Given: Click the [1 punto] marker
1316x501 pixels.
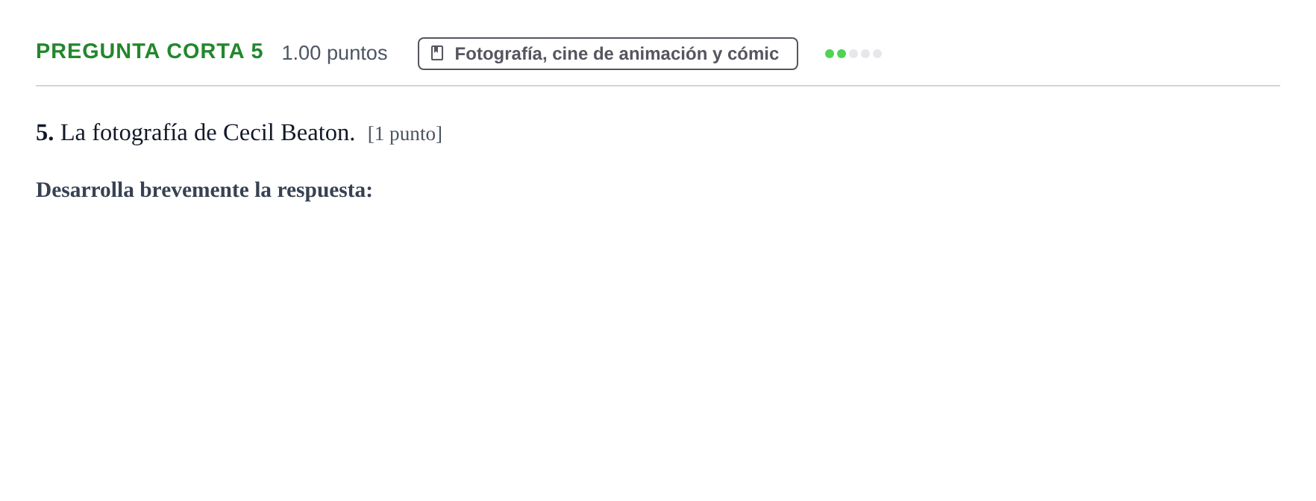Looking at the screenshot, I should (x=405, y=134).
